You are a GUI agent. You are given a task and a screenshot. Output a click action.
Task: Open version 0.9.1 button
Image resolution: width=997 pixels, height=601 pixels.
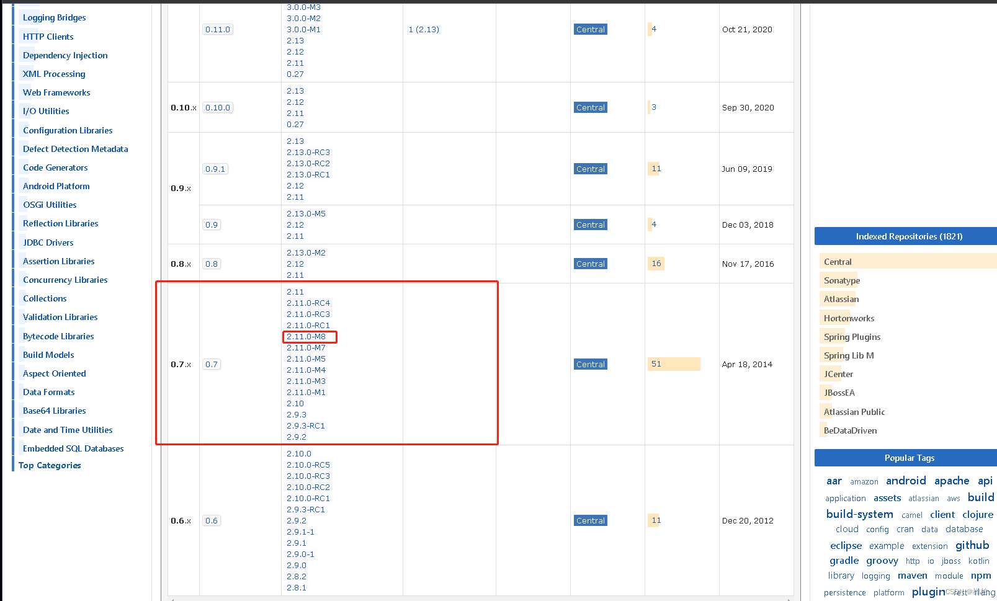tap(215, 169)
